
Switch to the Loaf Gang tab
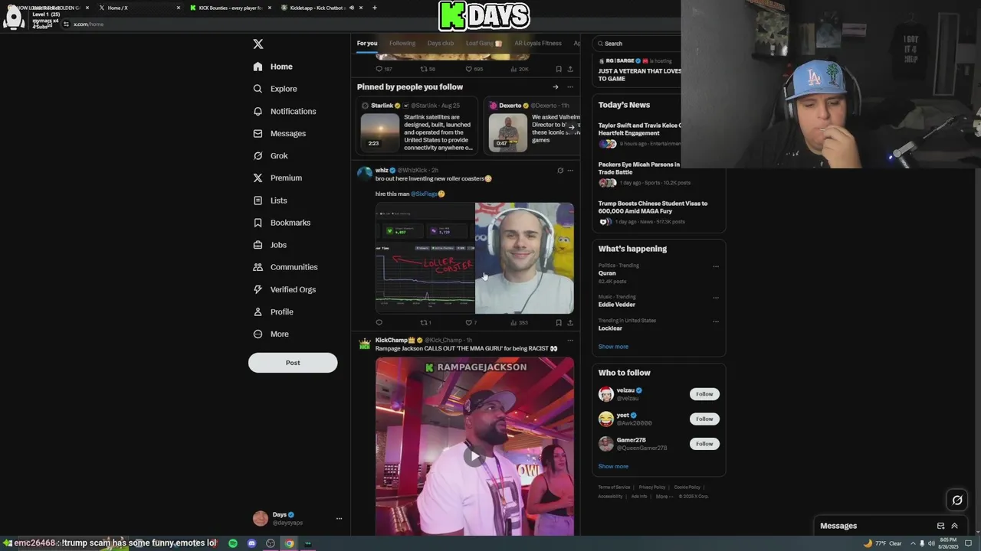click(484, 44)
